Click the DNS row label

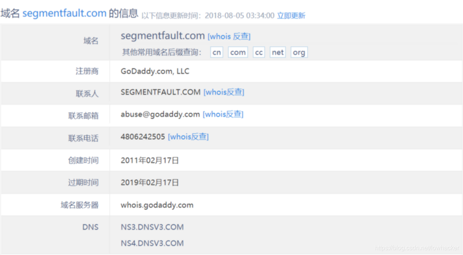coord(90,227)
